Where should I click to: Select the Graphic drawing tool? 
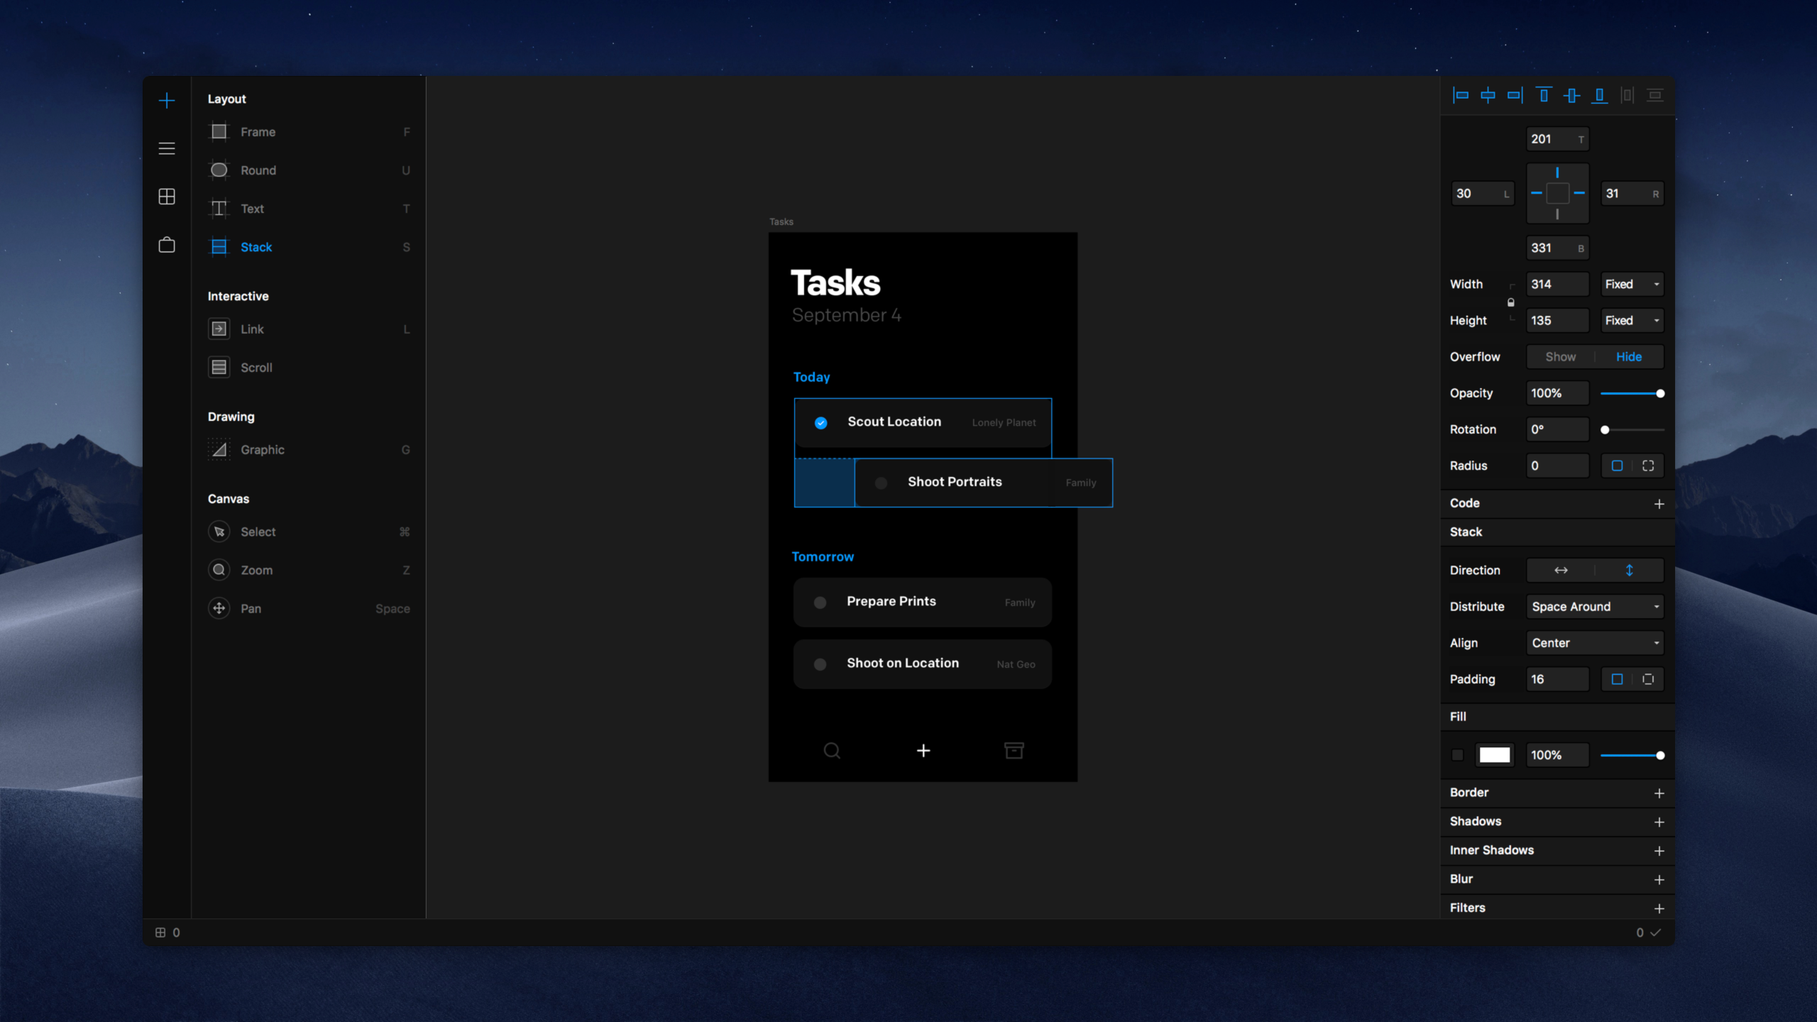(262, 449)
